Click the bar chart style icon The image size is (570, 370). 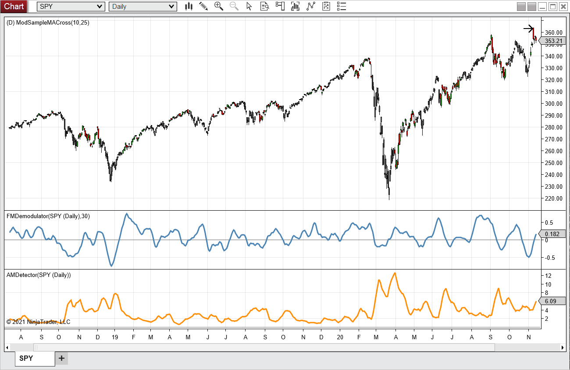(189, 6)
